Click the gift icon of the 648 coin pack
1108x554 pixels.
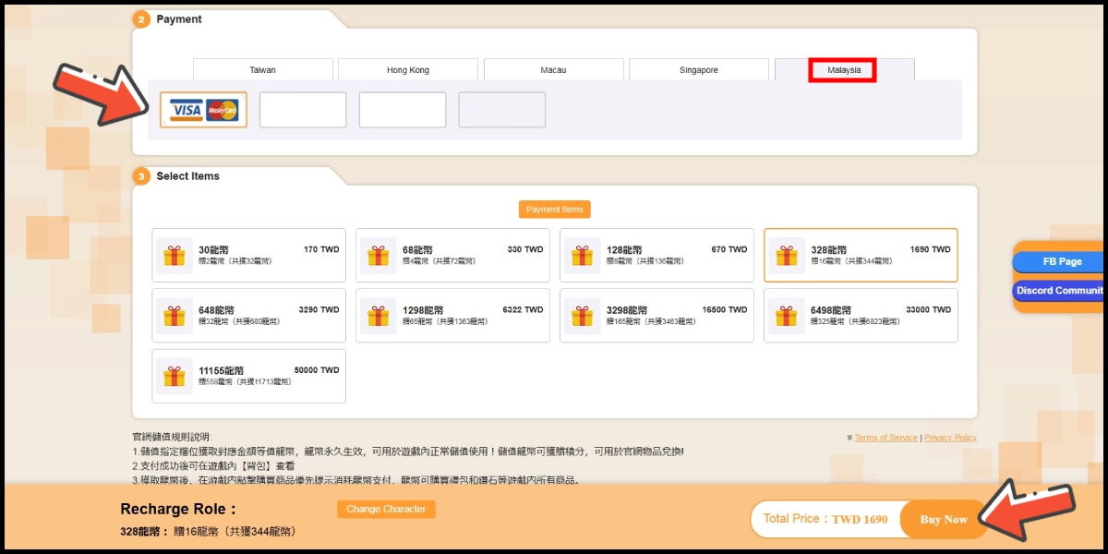click(175, 316)
